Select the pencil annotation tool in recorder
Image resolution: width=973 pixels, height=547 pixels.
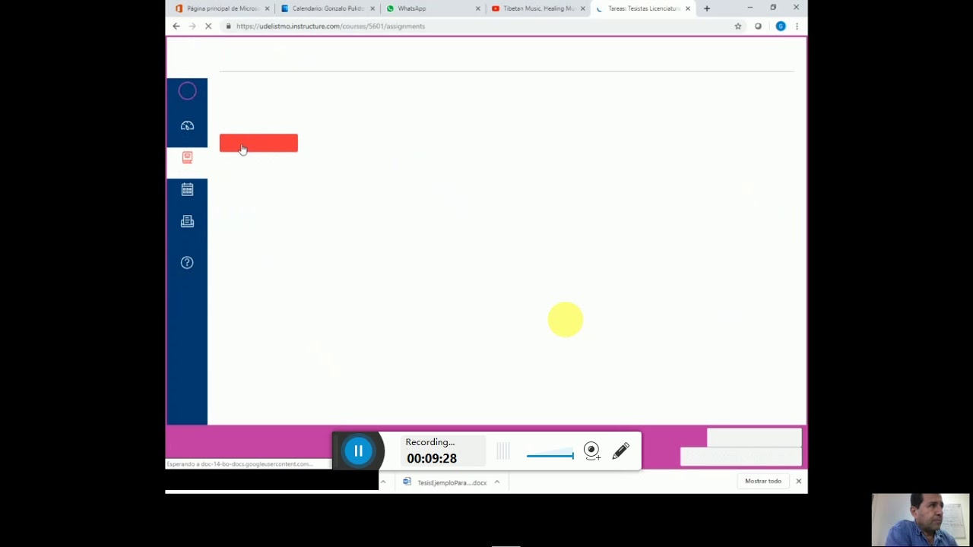[x=621, y=451]
